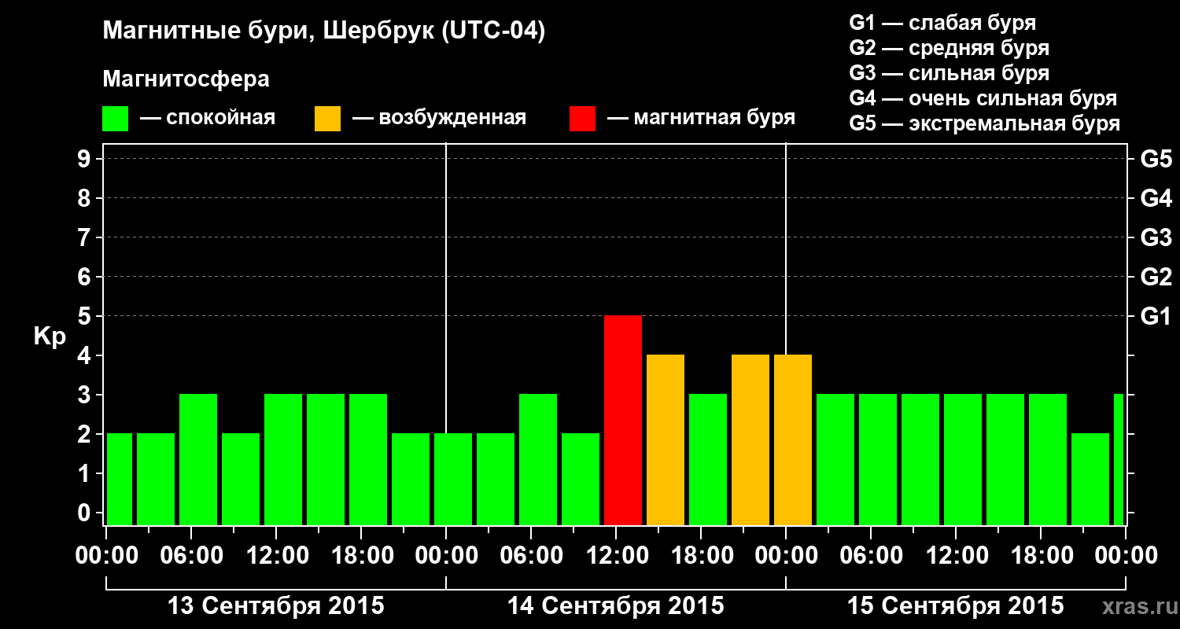Click the 'G3 — сильная буря' line

[950, 73]
